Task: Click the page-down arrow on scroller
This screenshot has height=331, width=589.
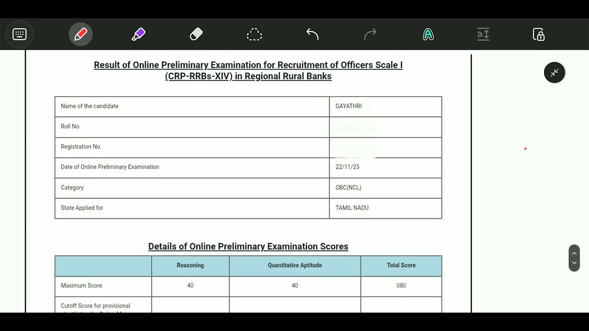Action: pos(574,263)
